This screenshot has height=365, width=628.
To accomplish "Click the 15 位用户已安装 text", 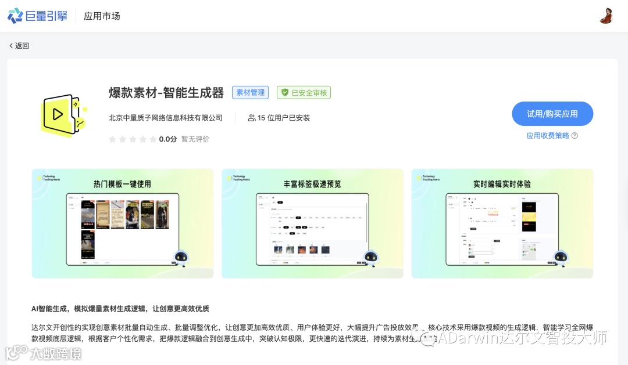I will tap(284, 118).
